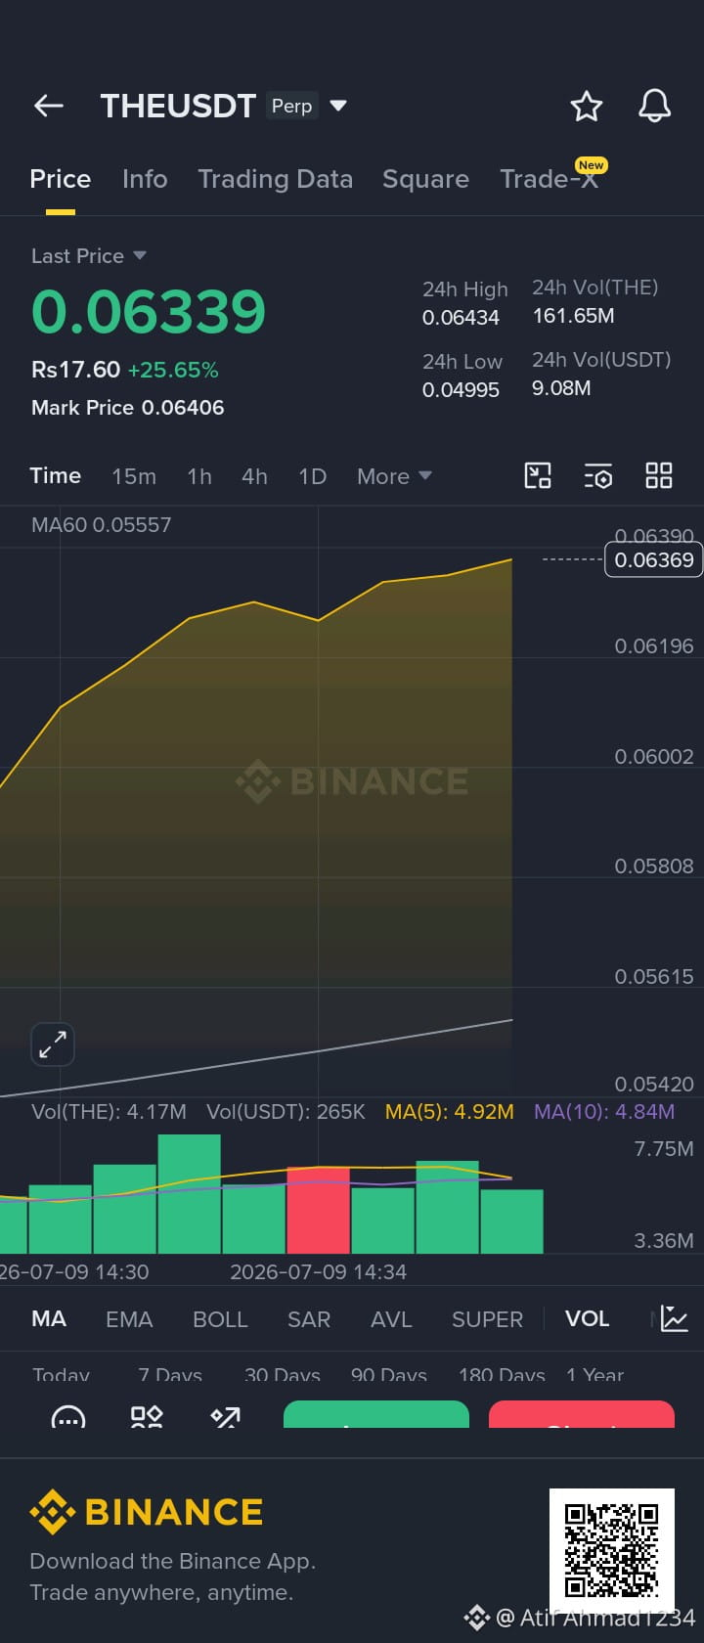Open price alert bell icon

click(654, 106)
